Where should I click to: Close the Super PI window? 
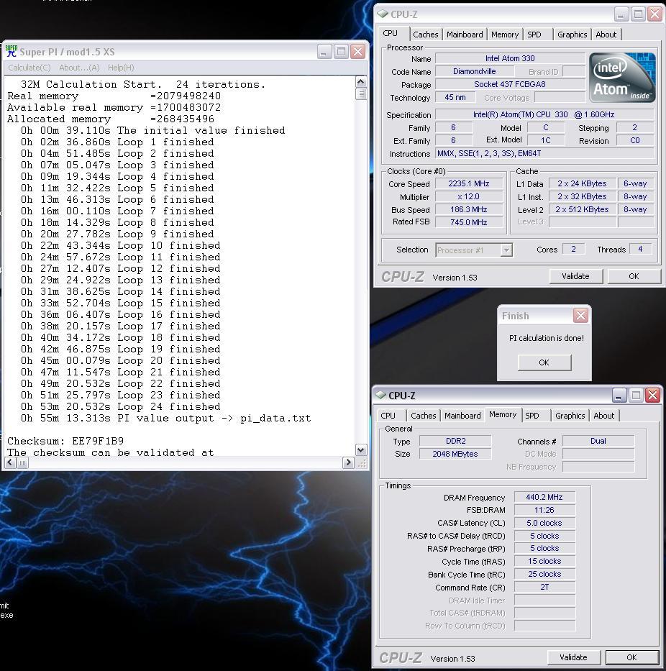tap(357, 52)
